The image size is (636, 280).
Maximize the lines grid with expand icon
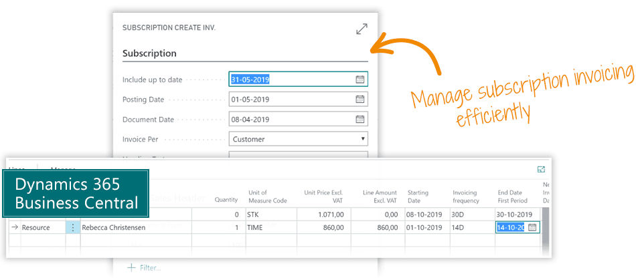[x=541, y=170]
